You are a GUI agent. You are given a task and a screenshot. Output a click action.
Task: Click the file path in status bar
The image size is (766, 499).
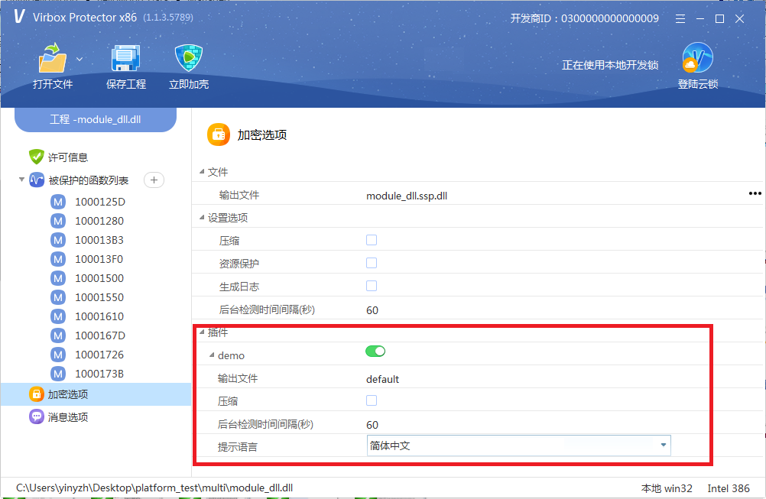click(x=154, y=488)
